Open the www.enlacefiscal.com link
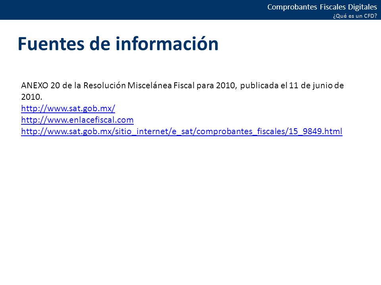Screen dimensions: 381x285 (77, 120)
